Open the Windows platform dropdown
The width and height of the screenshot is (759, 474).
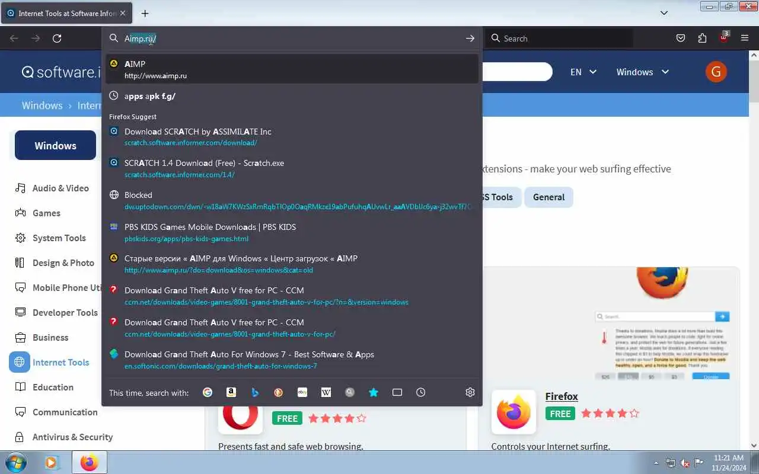[x=643, y=72]
